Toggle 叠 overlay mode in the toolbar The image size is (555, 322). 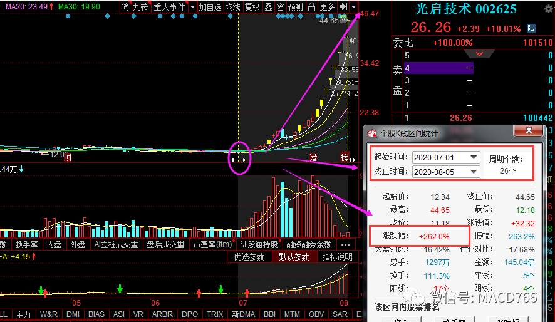tap(268, 7)
